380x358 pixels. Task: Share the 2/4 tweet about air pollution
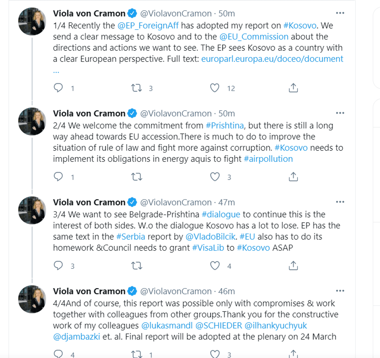tap(294, 177)
